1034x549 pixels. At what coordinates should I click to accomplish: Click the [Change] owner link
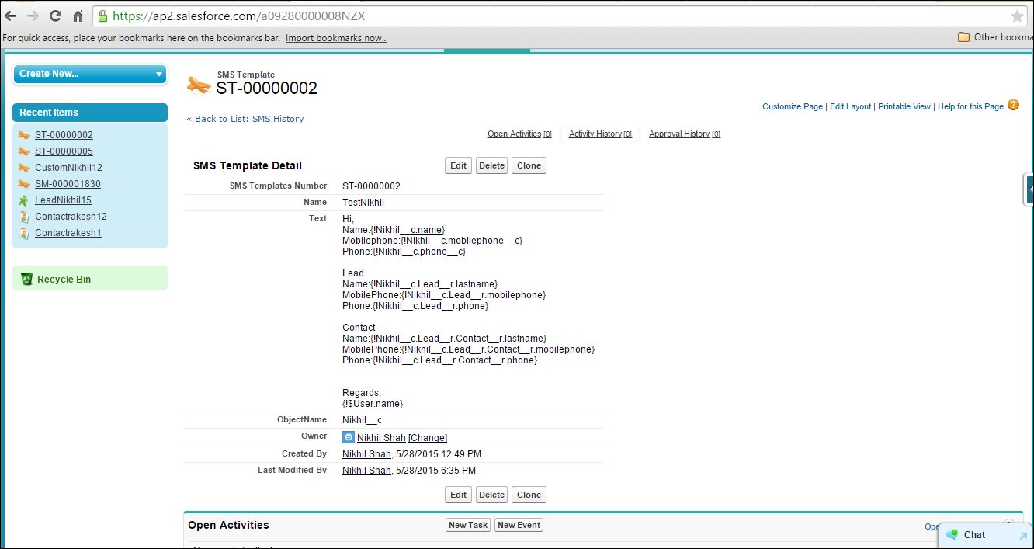tap(428, 438)
